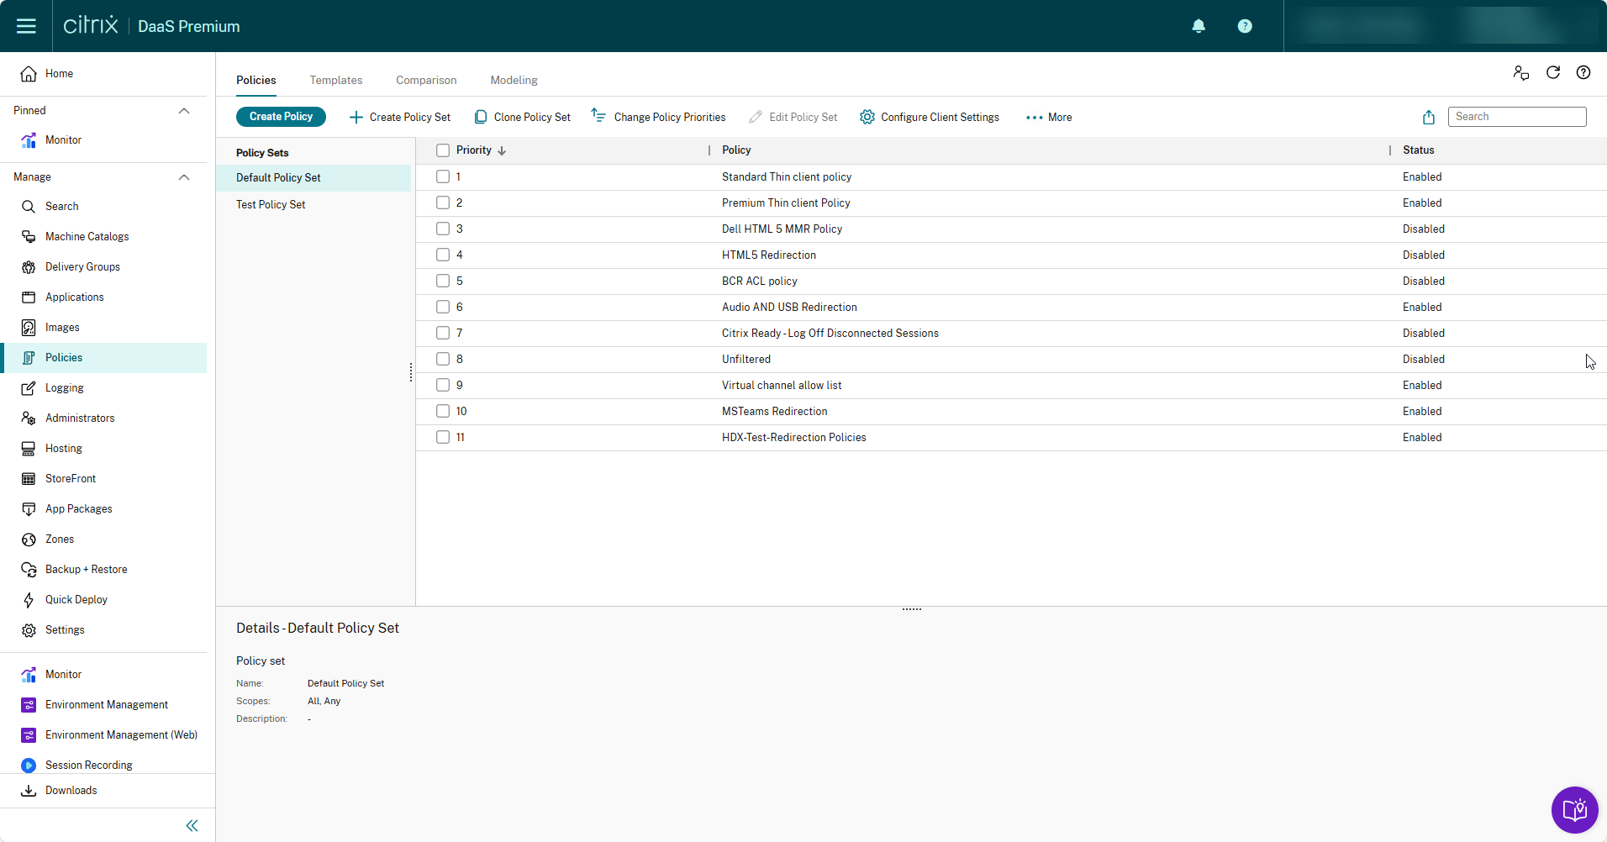The width and height of the screenshot is (1607, 842).
Task: Open the feedback chat icon
Action: point(1520,73)
